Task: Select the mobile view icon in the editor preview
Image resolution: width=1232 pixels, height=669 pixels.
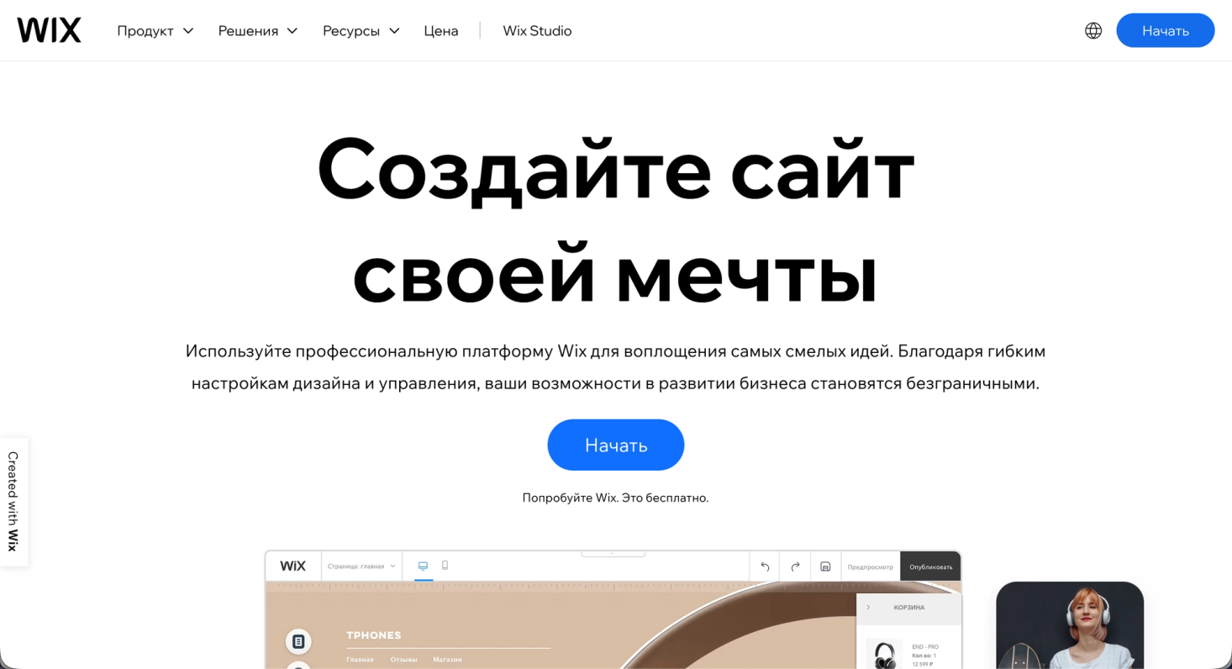Action: point(445,566)
